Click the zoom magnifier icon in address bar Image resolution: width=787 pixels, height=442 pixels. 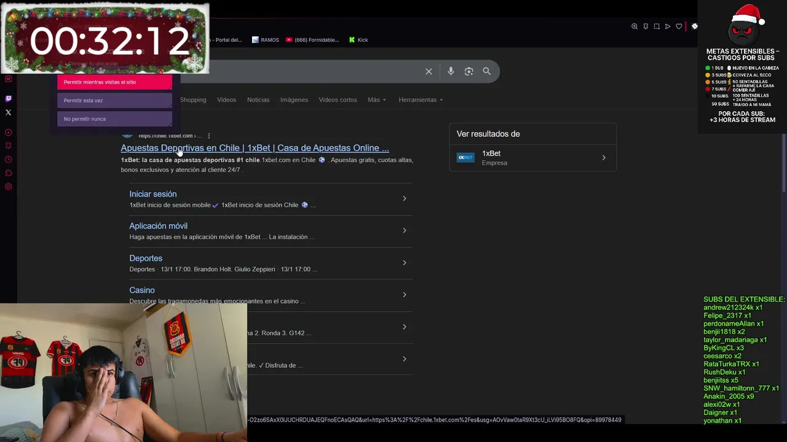pyautogui.click(x=635, y=26)
